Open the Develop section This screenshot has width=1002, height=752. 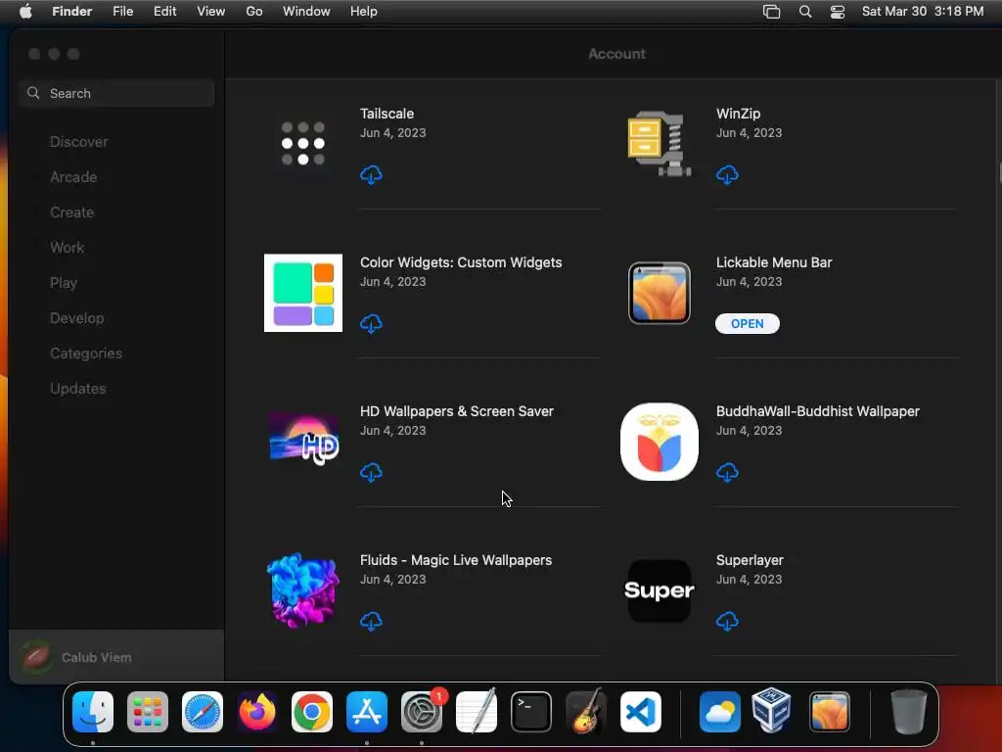(76, 318)
